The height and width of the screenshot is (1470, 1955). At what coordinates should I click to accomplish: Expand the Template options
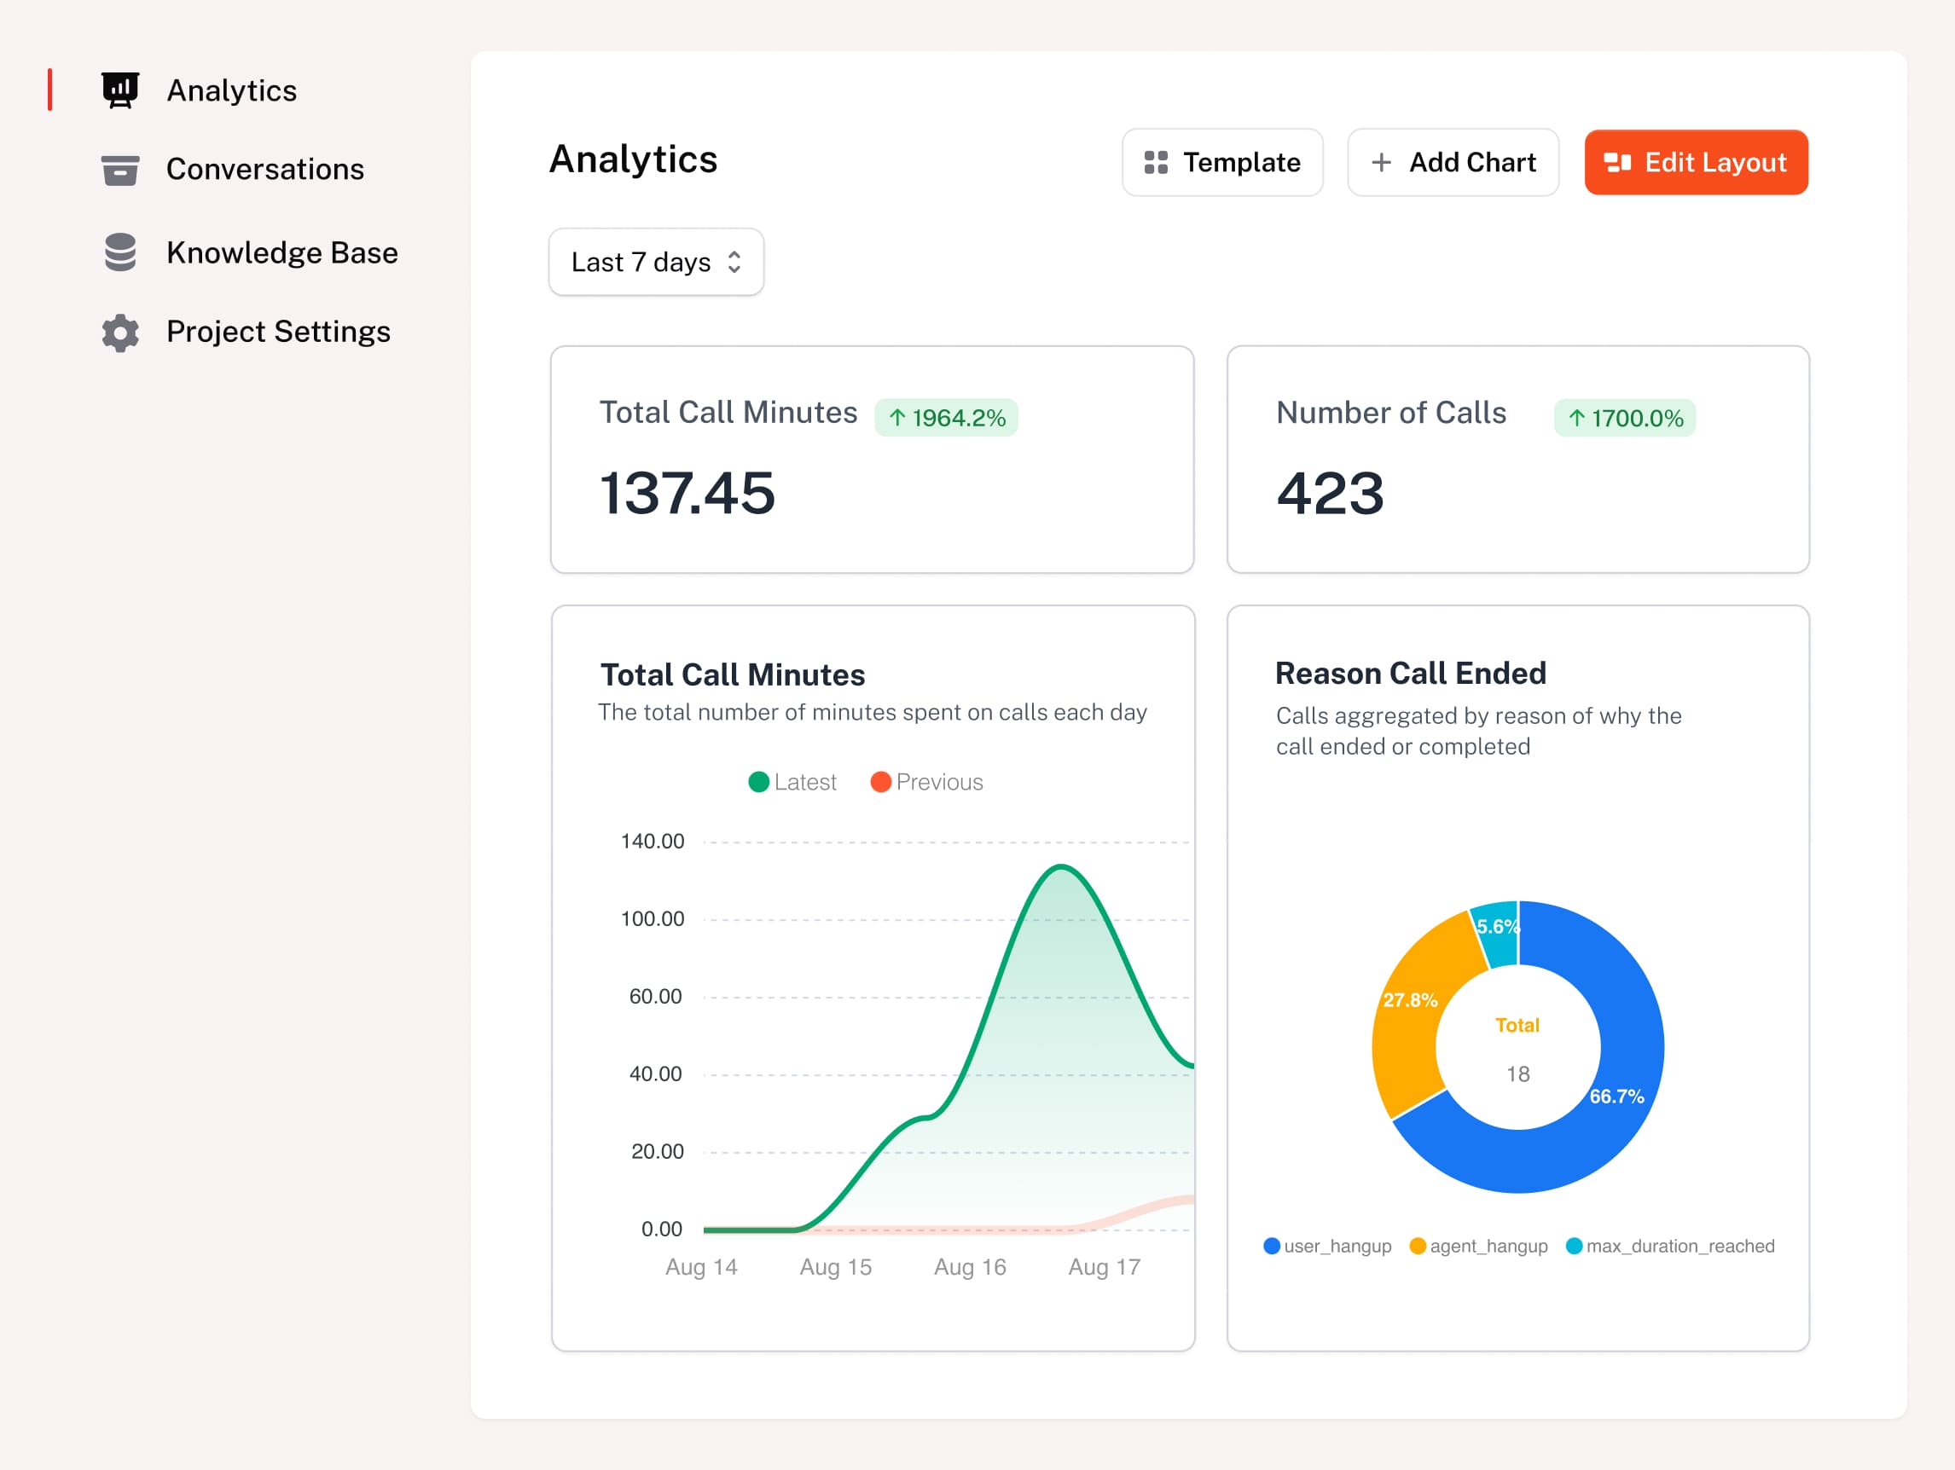point(1222,162)
